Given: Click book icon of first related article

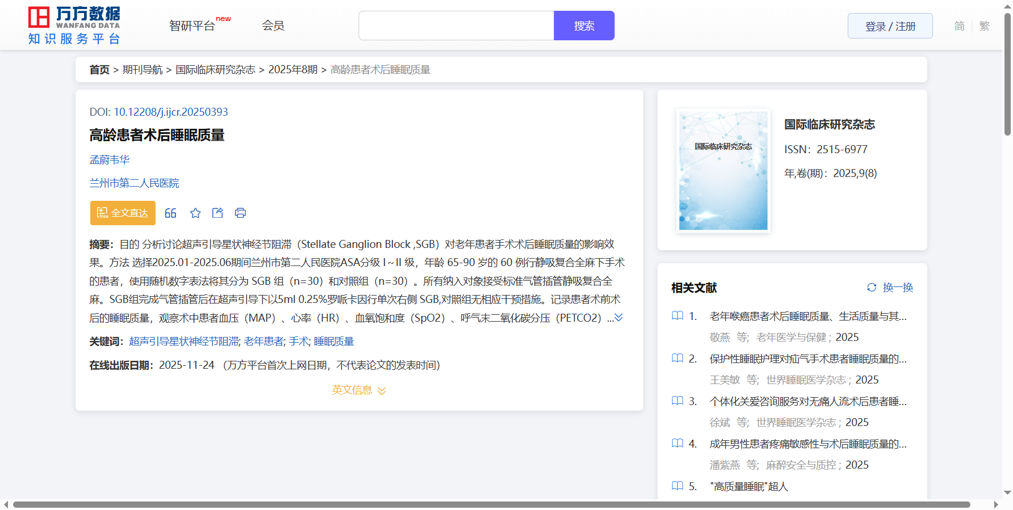Looking at the screenshot, I should (677, 316).
